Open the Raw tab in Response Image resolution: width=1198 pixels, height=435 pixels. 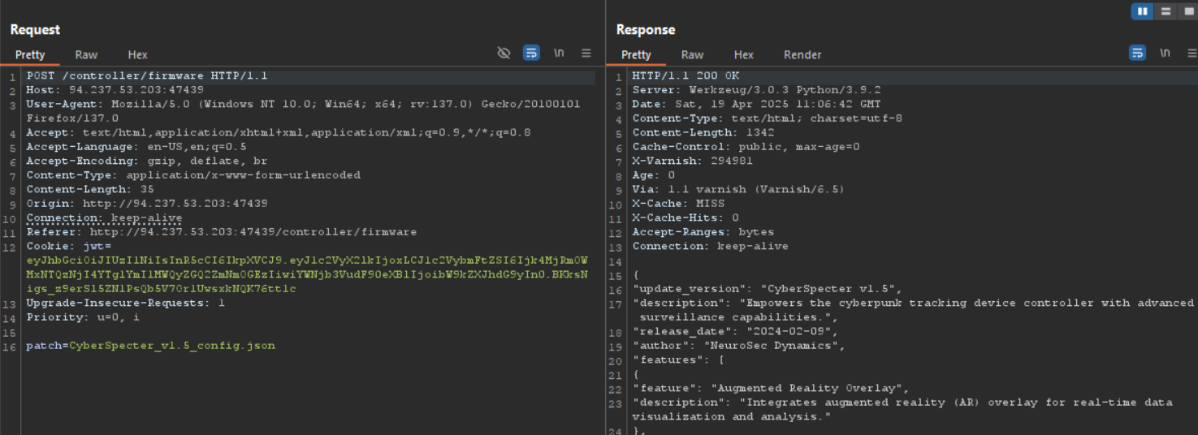[x=692, y=54]
